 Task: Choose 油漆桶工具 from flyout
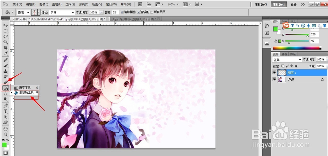point(26,92)
